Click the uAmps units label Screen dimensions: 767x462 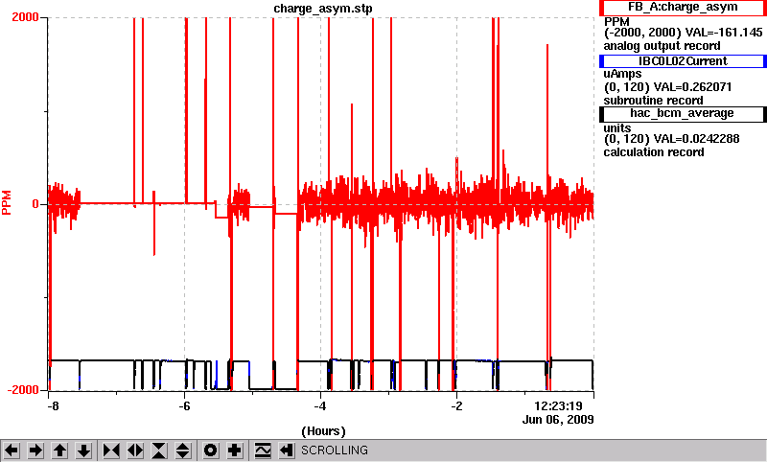[x=622, y=74]
